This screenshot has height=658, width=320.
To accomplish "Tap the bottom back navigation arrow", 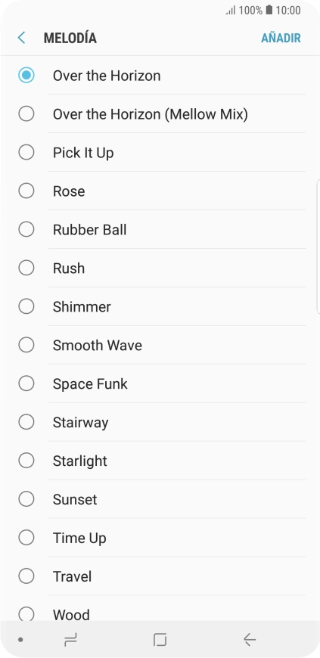I will coord(250,640).
